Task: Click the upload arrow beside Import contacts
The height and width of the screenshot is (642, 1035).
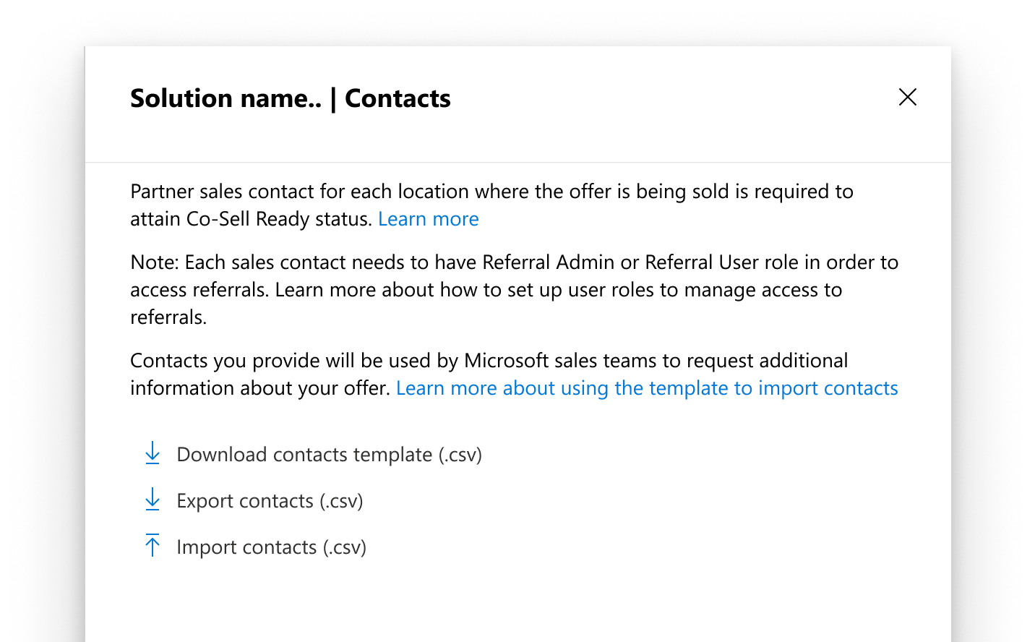Action: pos(153,546)
